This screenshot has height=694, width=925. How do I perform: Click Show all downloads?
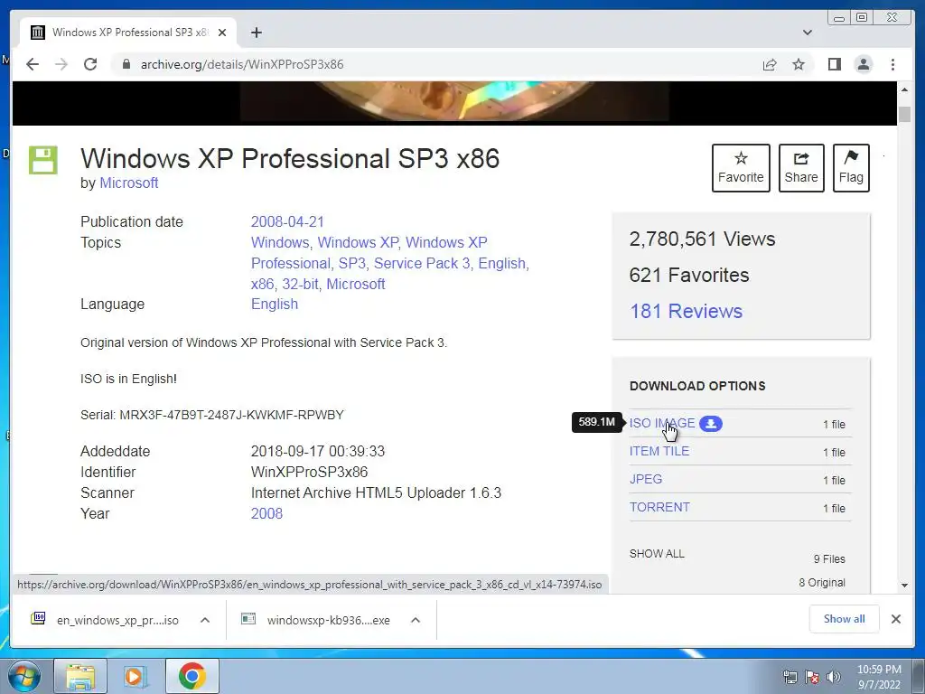coord(845,618)
